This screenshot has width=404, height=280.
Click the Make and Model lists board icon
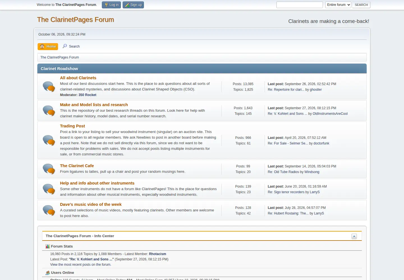(x=49, y=111)
